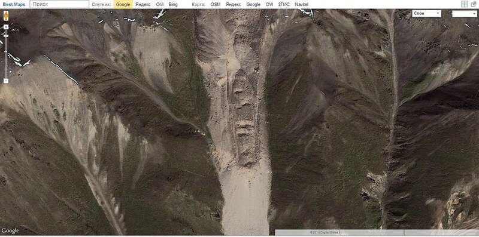This screenshot has width=479, height=237.
Task: Switch satellite source to Яндекс
Action: [x=143, y=5]
